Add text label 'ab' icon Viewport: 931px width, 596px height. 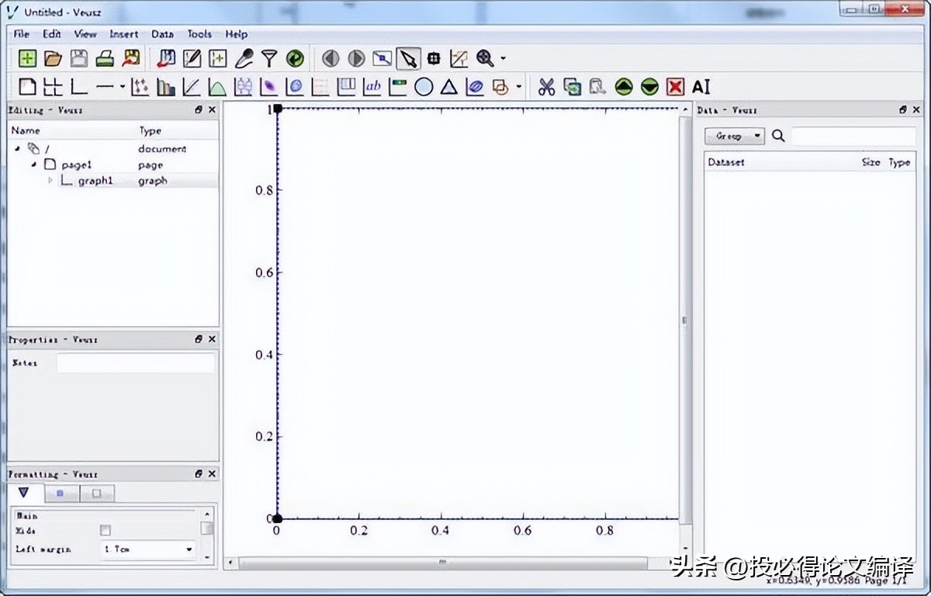[372, 87]
